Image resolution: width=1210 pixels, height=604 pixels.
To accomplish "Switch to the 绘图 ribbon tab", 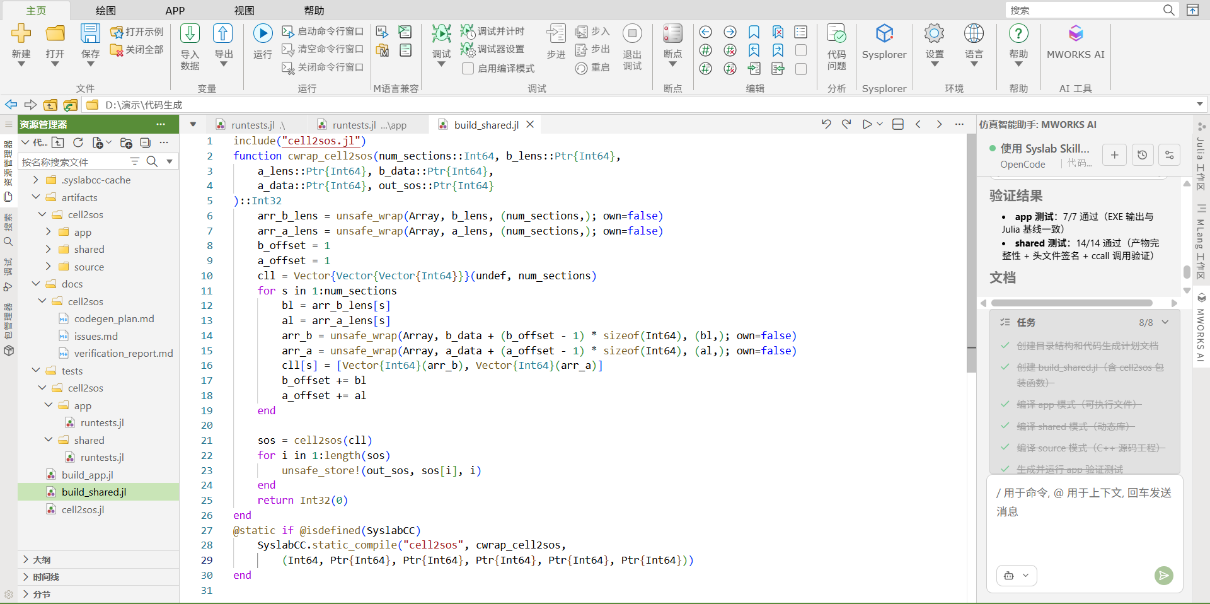I will point(106,10).
